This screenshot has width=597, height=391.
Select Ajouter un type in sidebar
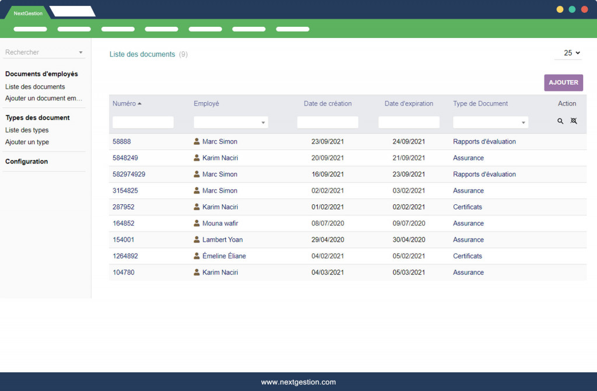click(27, 142)
